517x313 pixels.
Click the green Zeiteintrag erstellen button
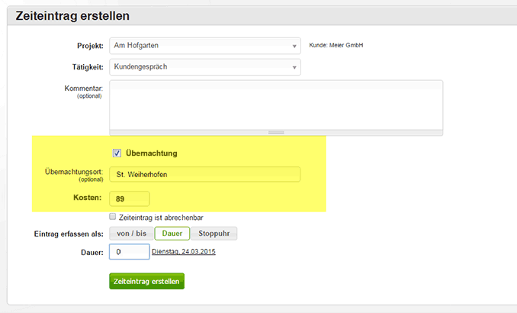click(146, 281)
